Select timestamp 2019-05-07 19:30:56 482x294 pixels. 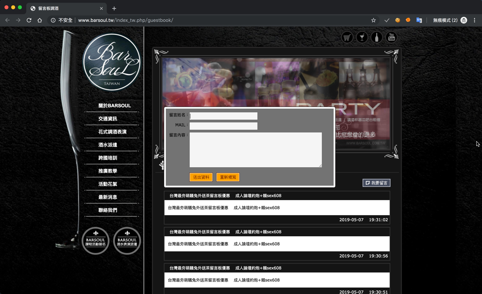click(364, 256)
